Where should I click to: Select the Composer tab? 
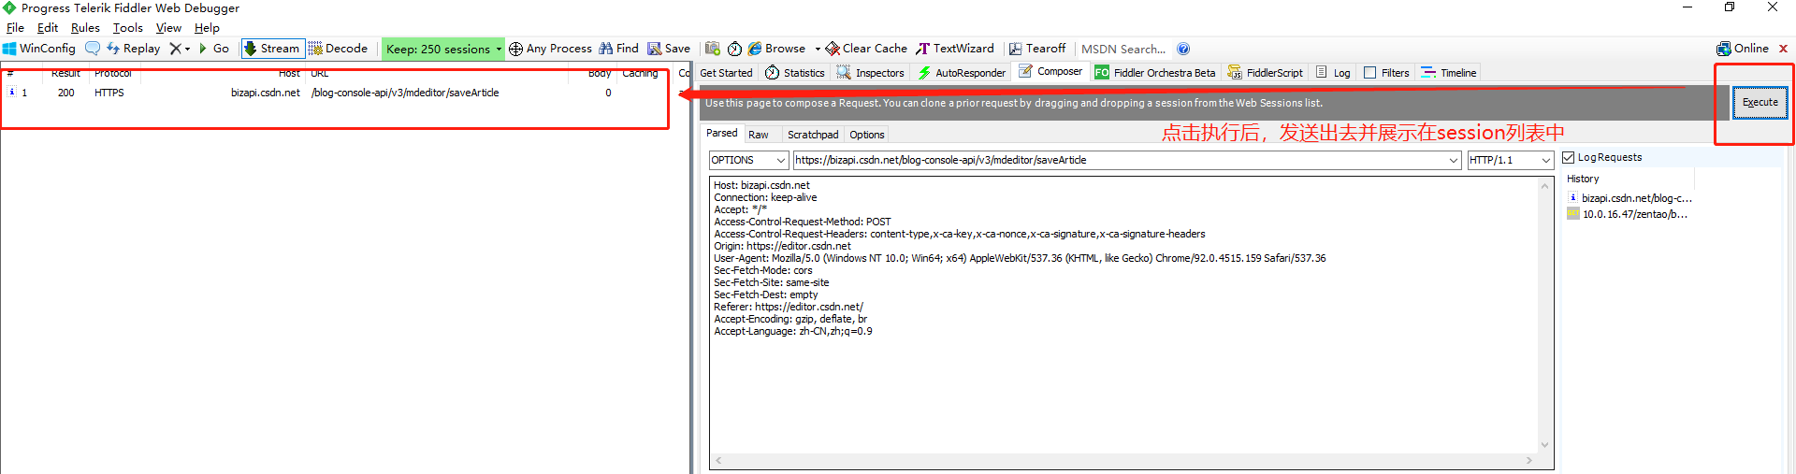pyautogui.click(x=1050, y=71)
